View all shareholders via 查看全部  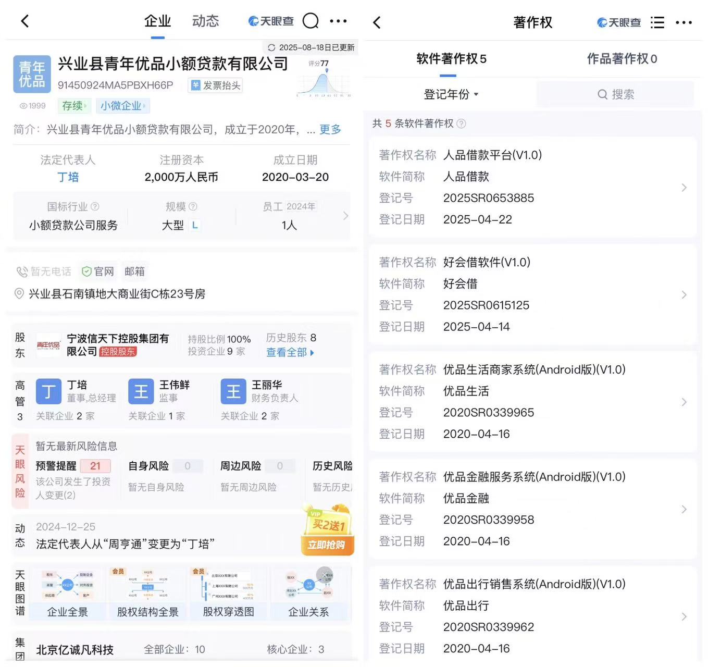290,352
